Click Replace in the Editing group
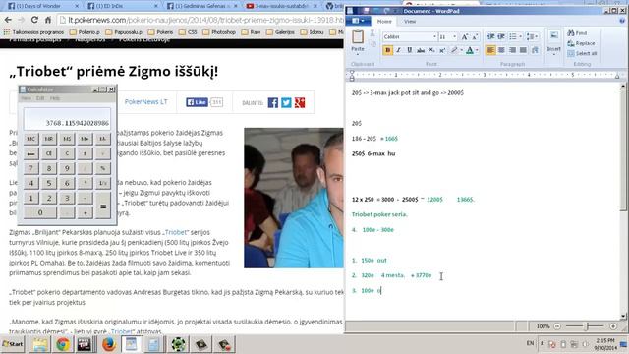Image resolution: width=629 pixels, height=354 pixels. [581, 43]
